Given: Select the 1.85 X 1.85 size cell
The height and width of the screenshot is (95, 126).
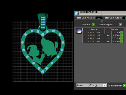Looking at the screenshot, I should pos(94,32).
